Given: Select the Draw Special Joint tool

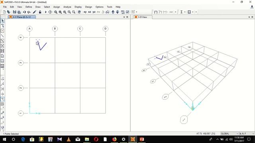Looking at the screenshot, I should click(2, 31).
